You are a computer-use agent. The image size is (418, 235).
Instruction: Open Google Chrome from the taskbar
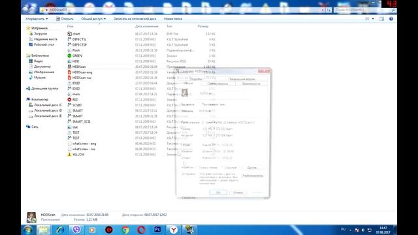pyautogui.click(x=125, y=230)
